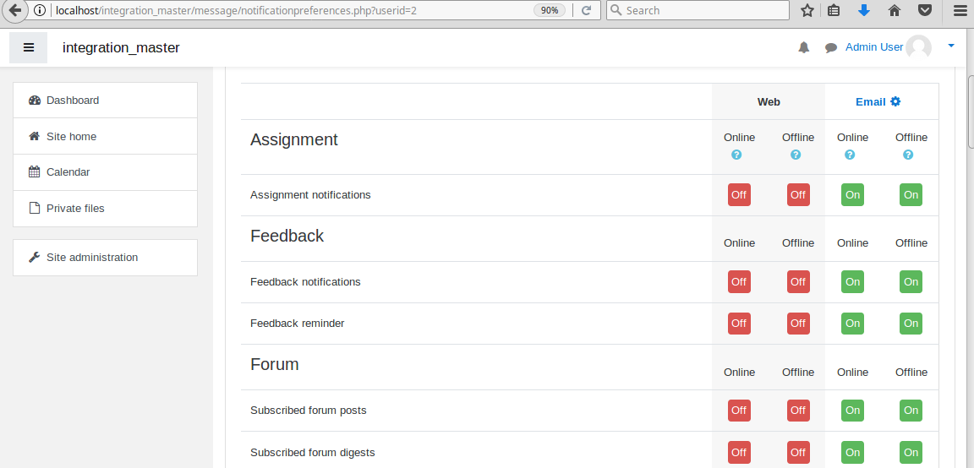Click the page vertical scrollbar
The image size is (974, 468).
coord(971,112)
